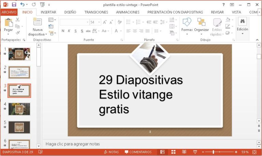
Task: Switch to the VISTA tab
Action: [x=236, y=12]
